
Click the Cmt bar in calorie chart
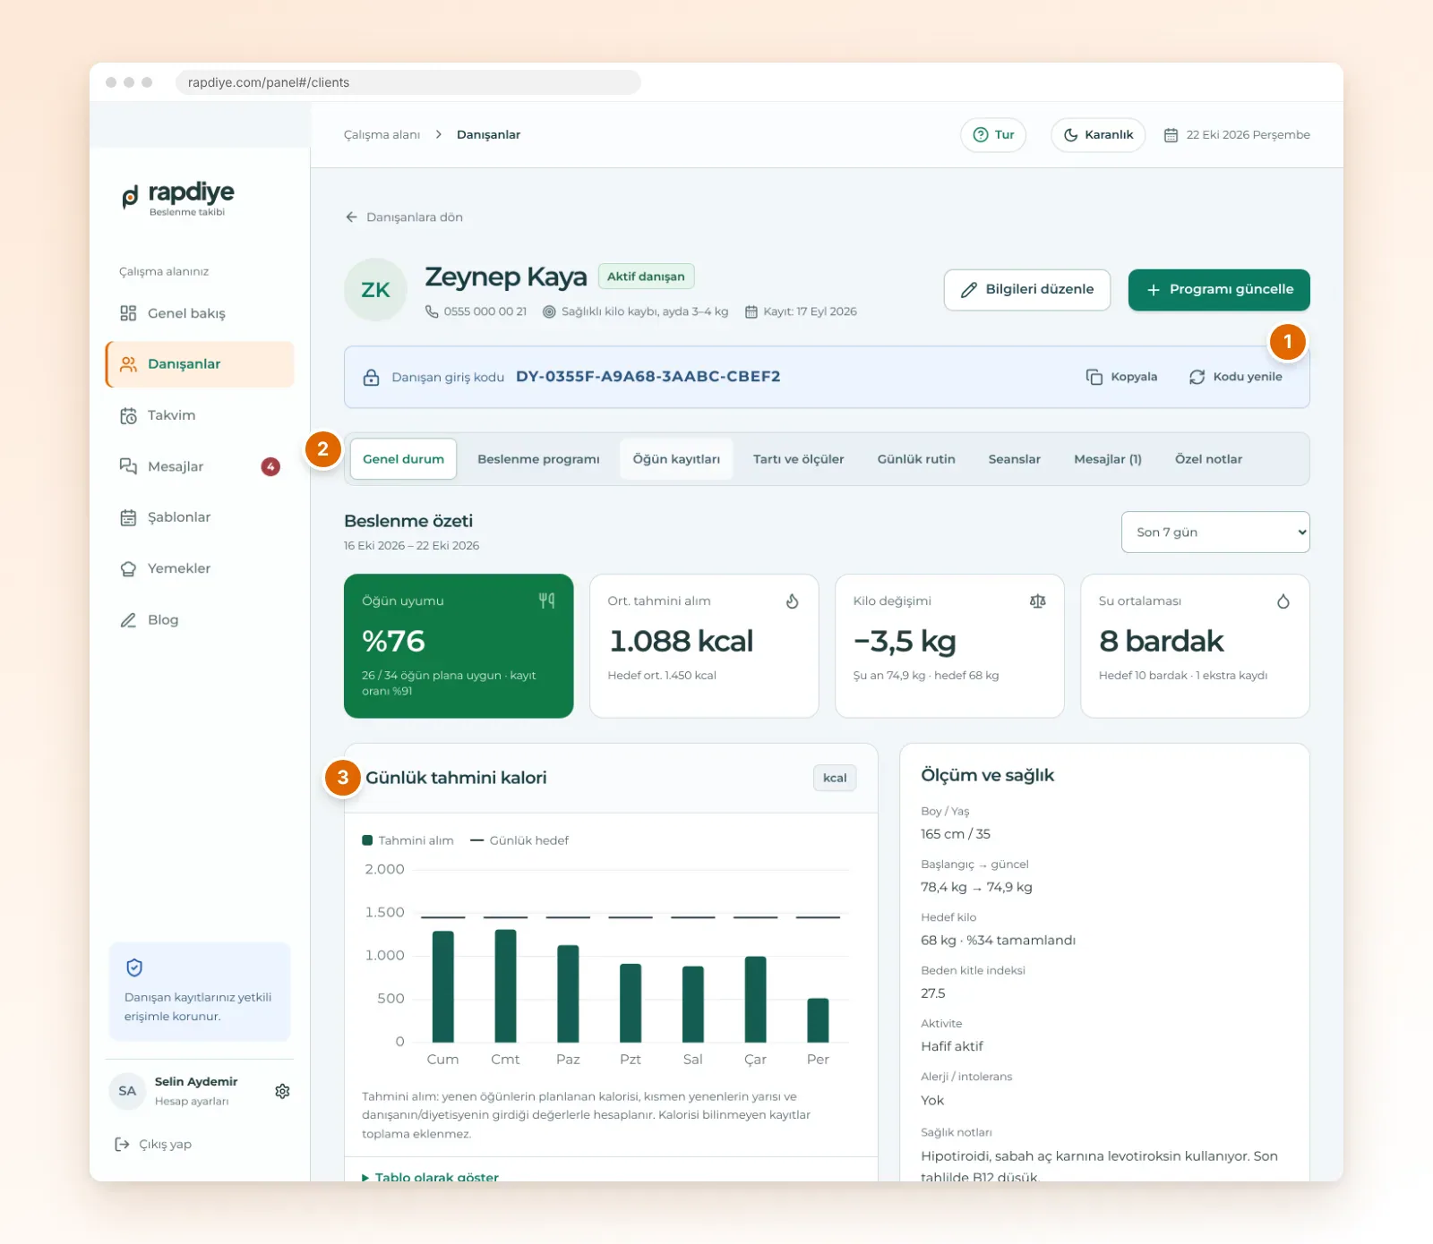[505, 985]
